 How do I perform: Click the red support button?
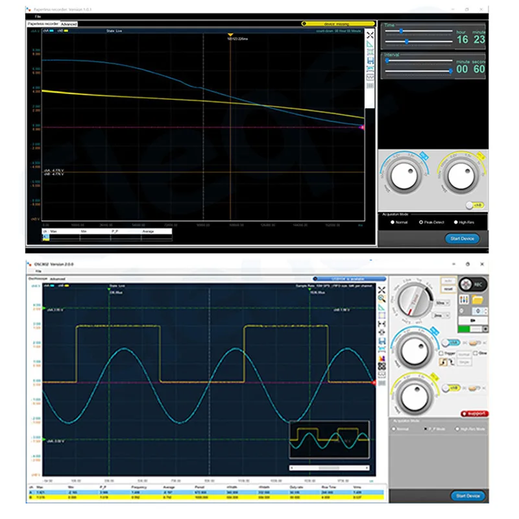(x=475, y=414)
